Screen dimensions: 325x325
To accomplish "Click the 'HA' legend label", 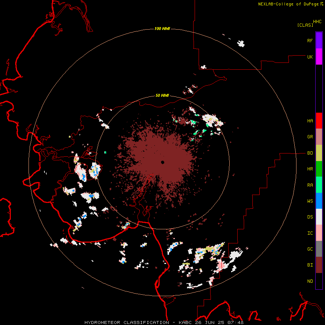I will (310, 121).
